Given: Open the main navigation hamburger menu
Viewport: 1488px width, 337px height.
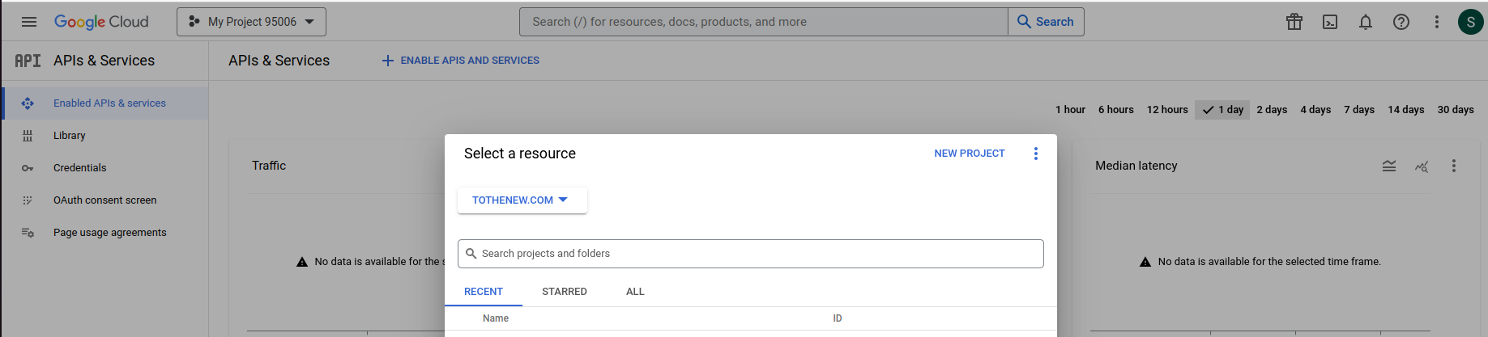Looking at the screenshot, I should tap(29, 22).
